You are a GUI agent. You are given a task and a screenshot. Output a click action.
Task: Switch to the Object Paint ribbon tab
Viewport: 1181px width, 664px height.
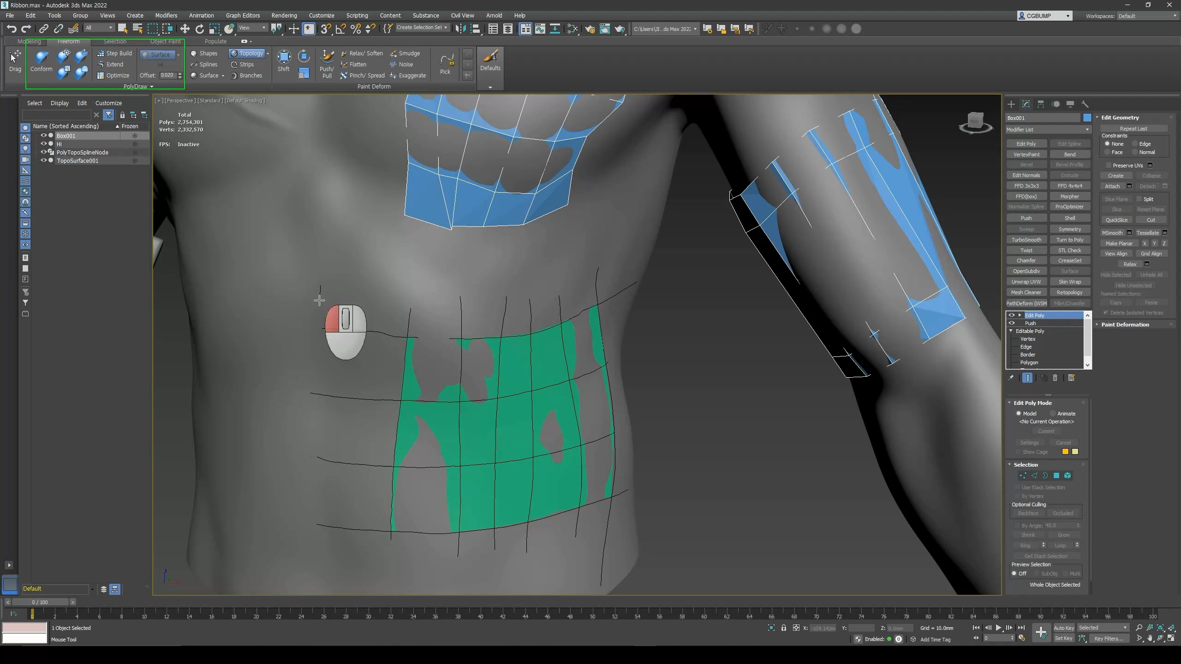(165, 41)
